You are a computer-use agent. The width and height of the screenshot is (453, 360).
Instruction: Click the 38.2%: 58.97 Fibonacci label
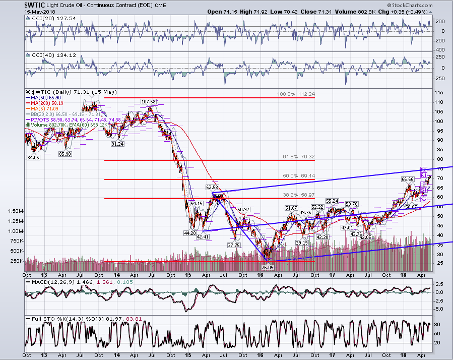[299, 195]
